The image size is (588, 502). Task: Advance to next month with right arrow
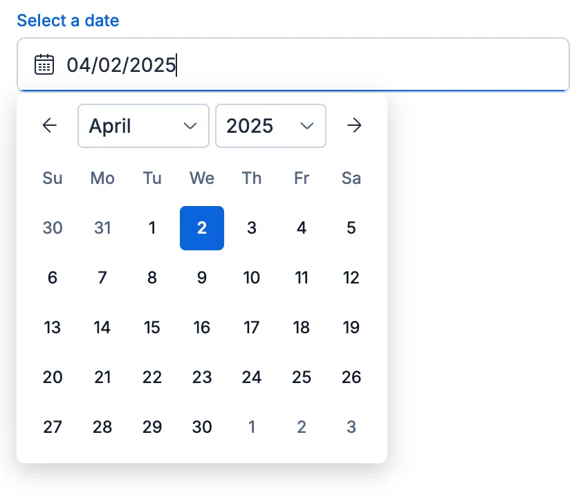354,125
